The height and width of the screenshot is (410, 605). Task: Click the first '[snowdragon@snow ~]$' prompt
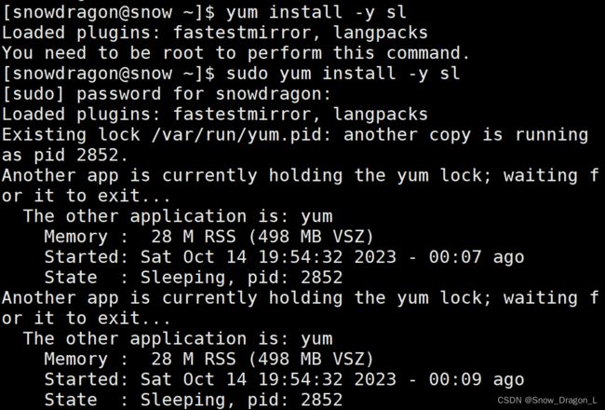pos(108,12)
